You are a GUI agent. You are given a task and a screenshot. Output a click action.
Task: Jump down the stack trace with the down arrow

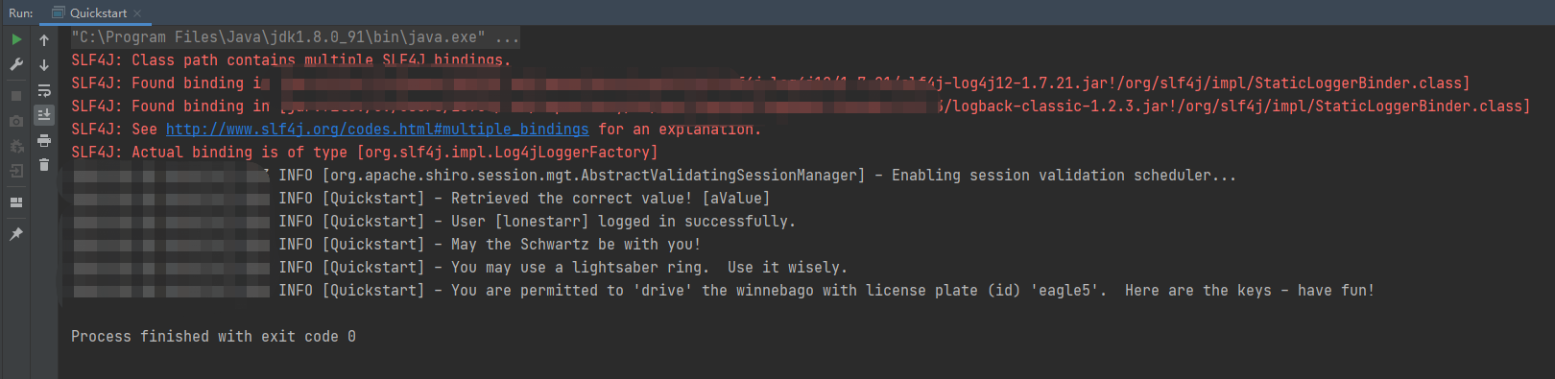tap(44, 65)
